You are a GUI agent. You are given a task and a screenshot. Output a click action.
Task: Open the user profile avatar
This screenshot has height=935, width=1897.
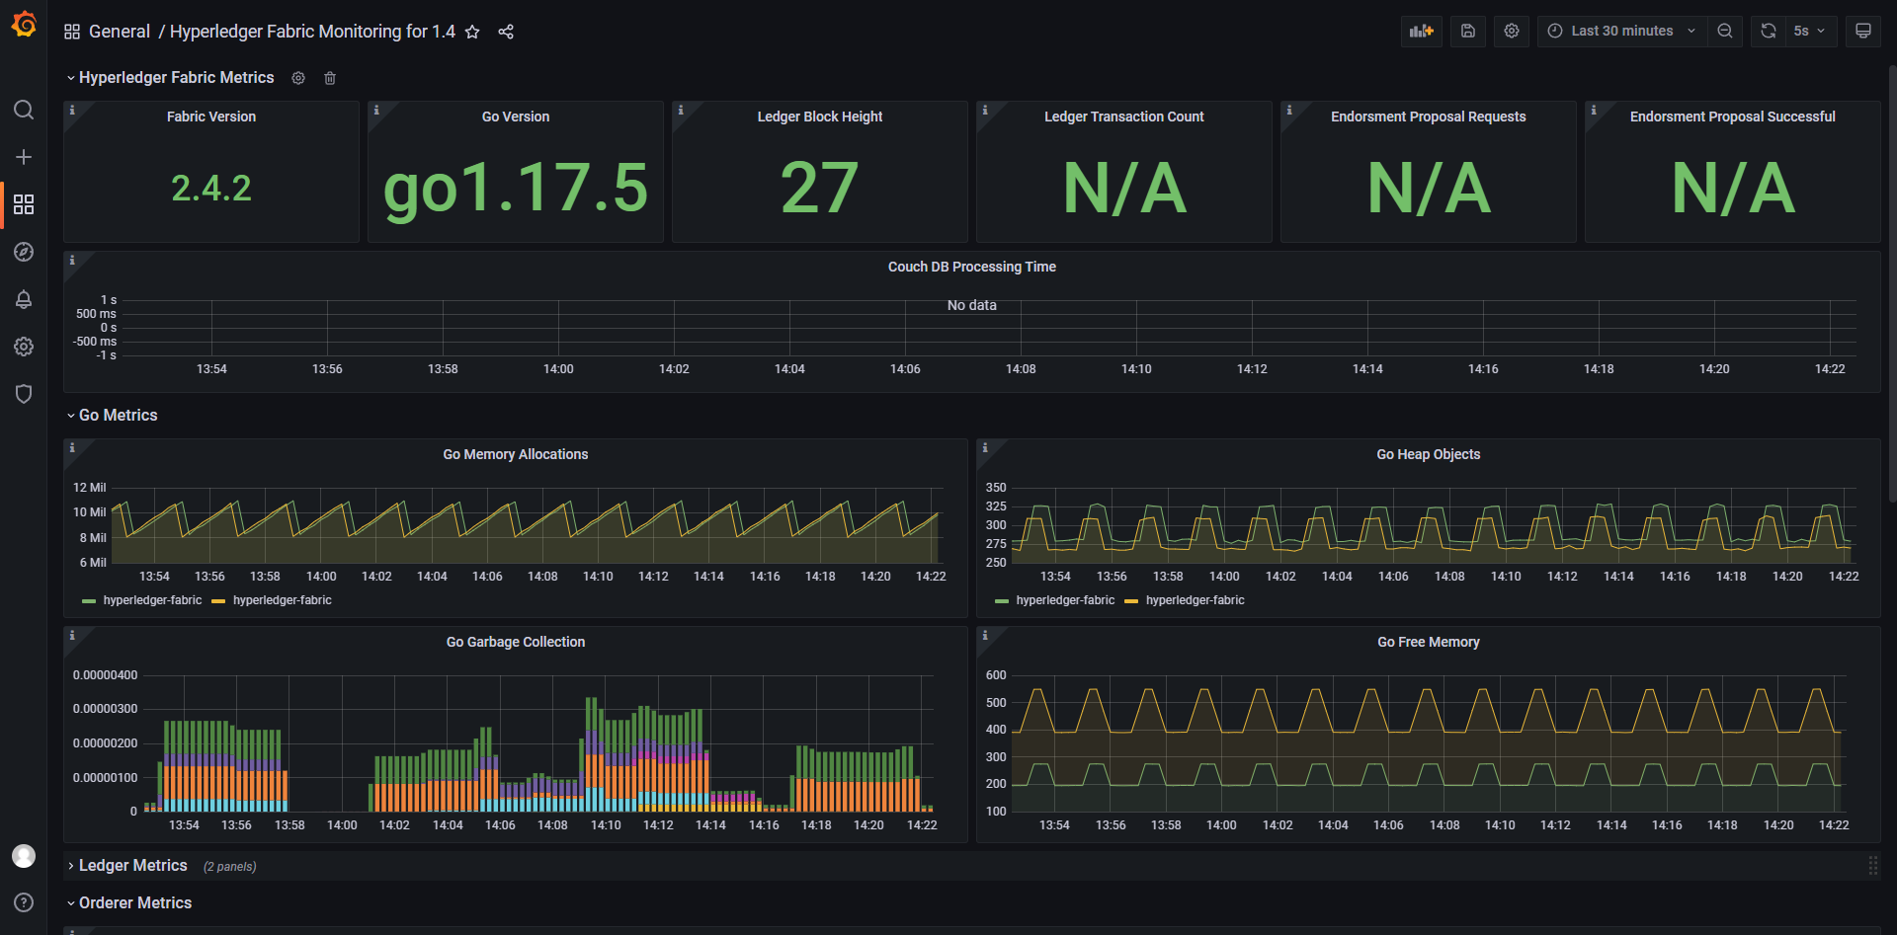pos(24,856)
